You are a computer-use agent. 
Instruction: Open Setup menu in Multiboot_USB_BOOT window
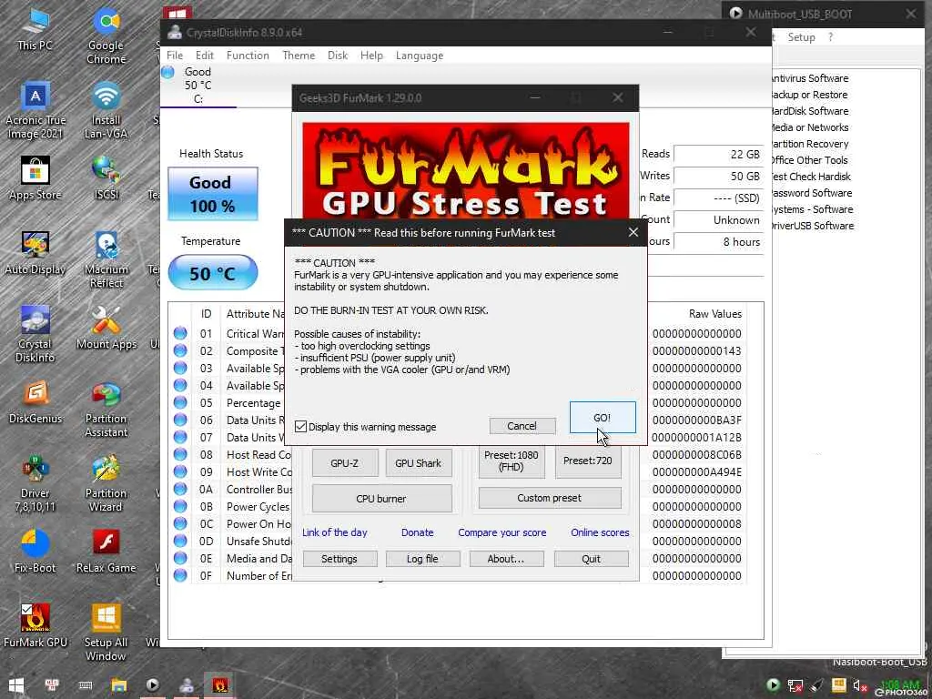tap(801, 36)
